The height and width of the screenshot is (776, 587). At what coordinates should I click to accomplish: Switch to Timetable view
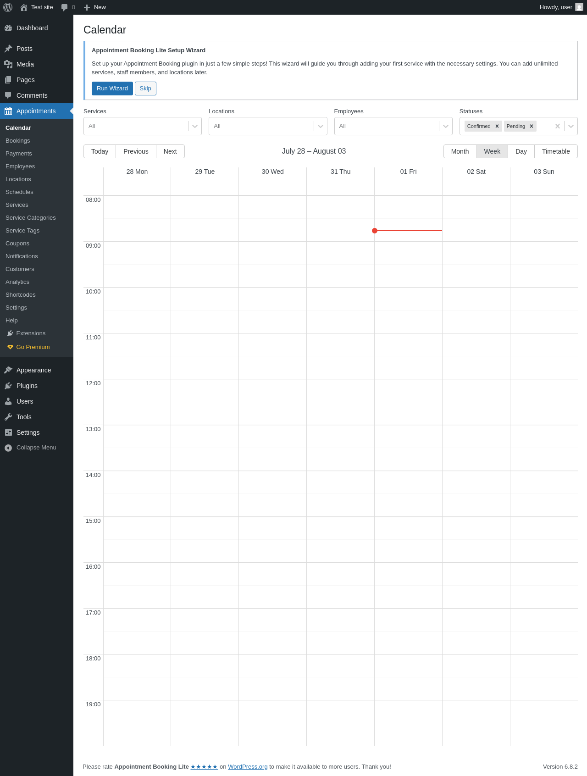[x=556, y=151]
